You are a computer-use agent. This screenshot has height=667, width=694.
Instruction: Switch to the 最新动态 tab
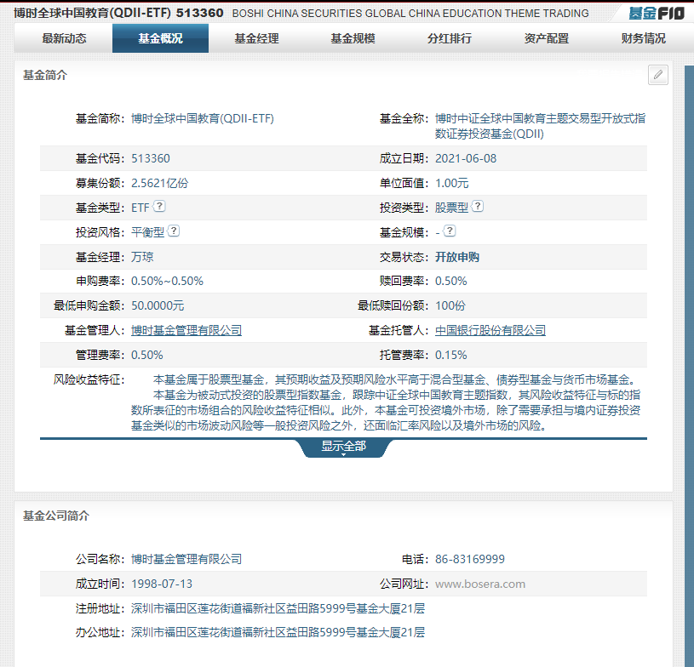(64, 38)
